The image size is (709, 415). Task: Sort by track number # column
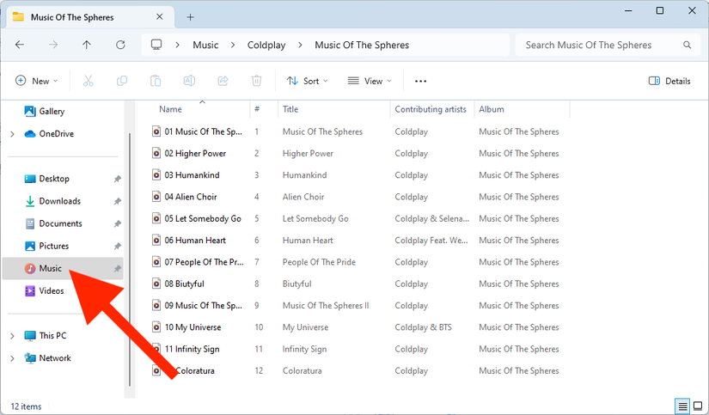(257, 109)
